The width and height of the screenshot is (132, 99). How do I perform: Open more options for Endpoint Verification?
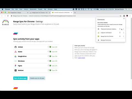pos(123,33)
